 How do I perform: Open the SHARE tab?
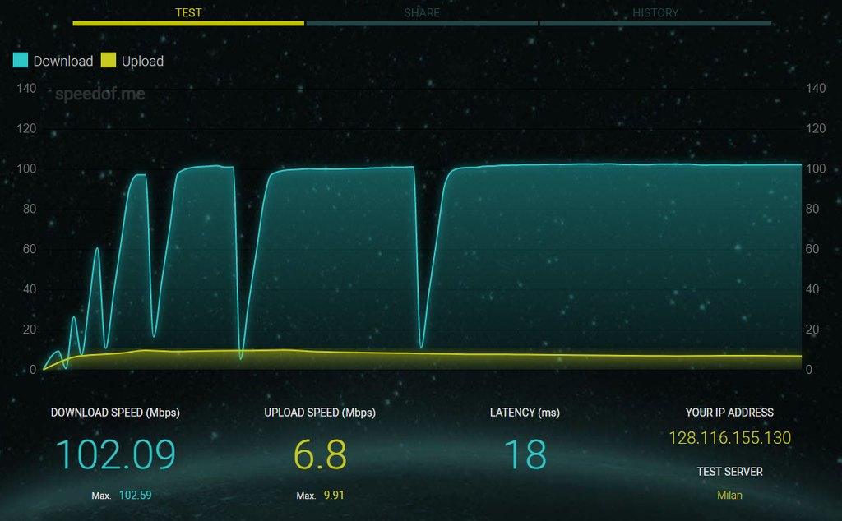pos(422,13)
